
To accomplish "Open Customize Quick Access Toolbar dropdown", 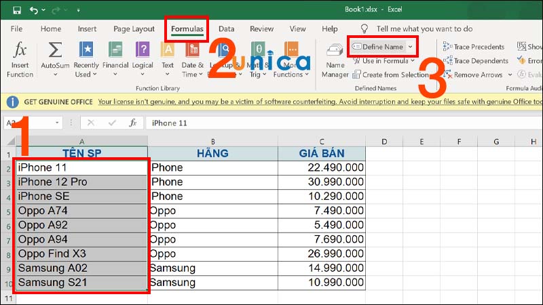I will pos(79,10).
